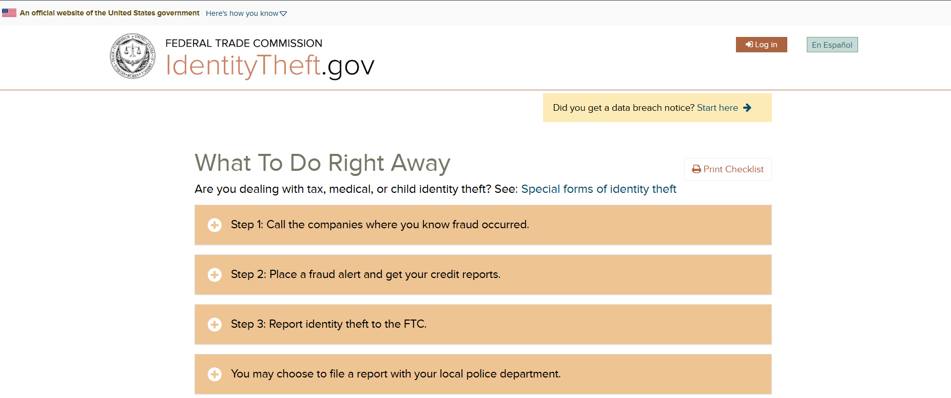Click the plus icon on Step 1

215,225
